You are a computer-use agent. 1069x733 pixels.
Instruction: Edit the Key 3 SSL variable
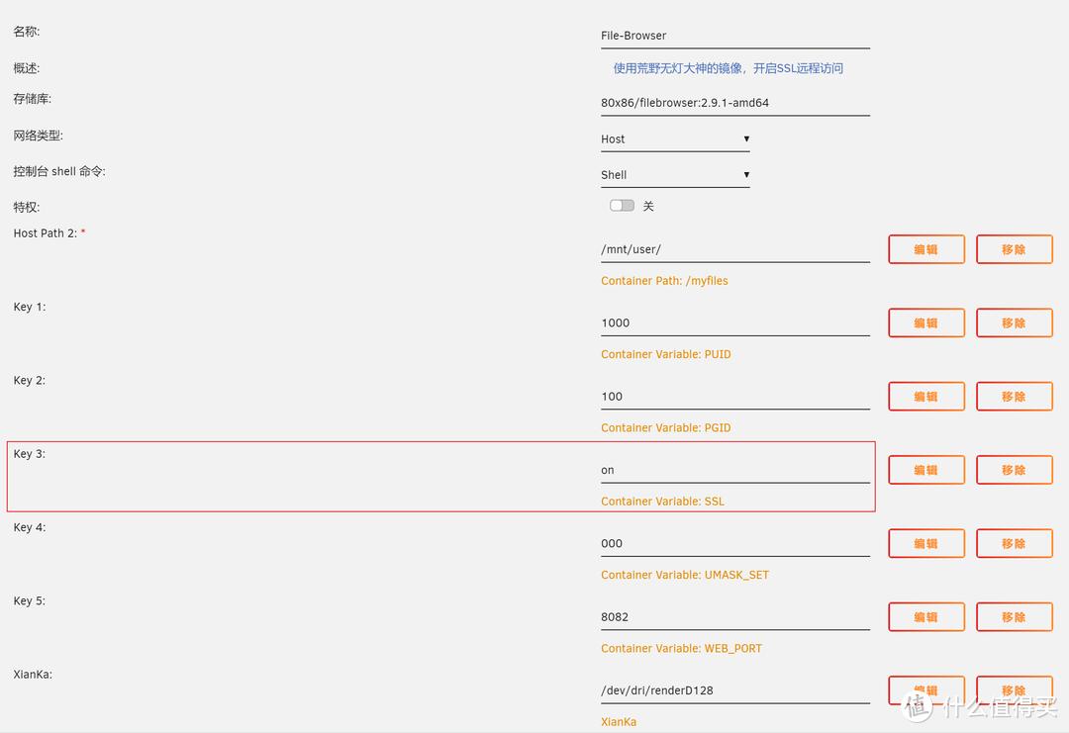click(x=925, y=470)
